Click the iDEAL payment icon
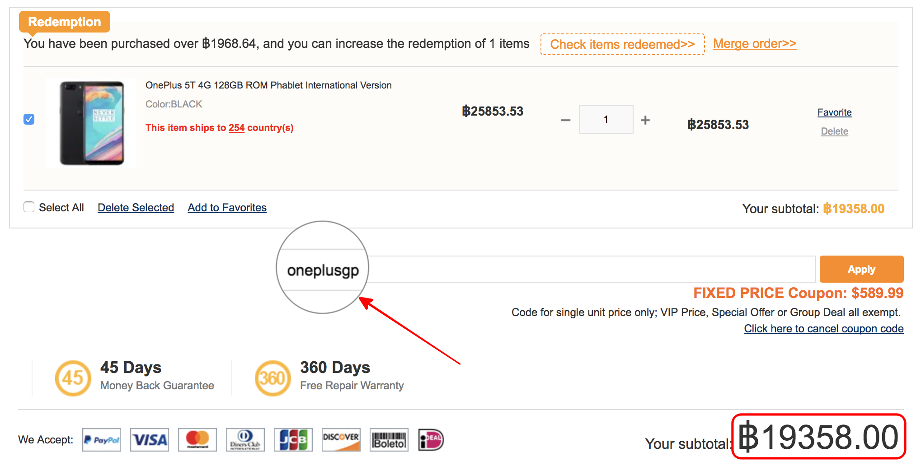 431,440
